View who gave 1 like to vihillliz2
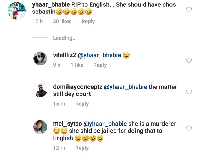 pyautogui.click(x=77, y=65)
